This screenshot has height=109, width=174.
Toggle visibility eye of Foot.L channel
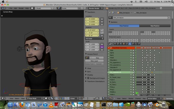(131, 75)
